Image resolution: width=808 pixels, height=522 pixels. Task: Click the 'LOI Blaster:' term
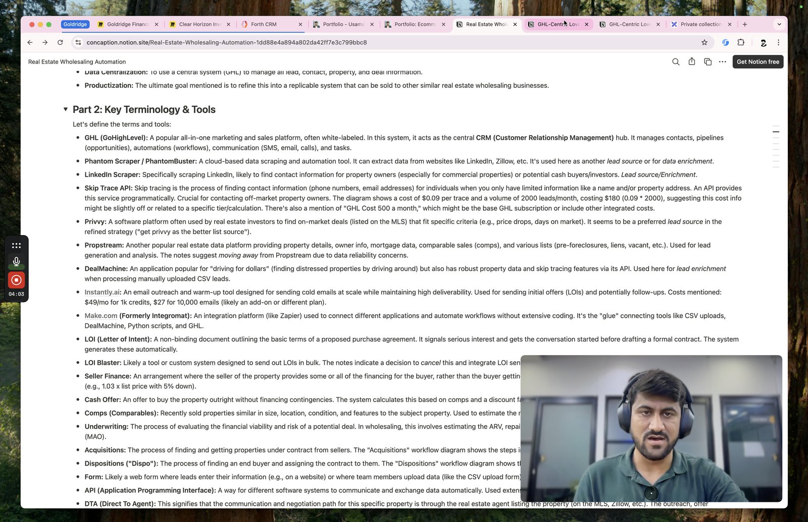point(103,363)
